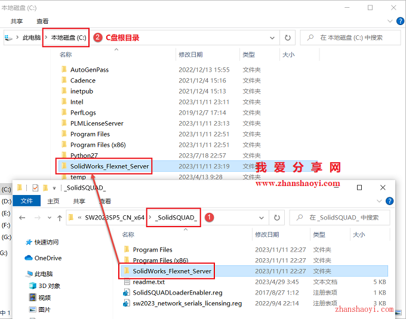
Task: Click chevron before 本地磁盘 (C:) breadcrumb
Action: coord(46,38)
